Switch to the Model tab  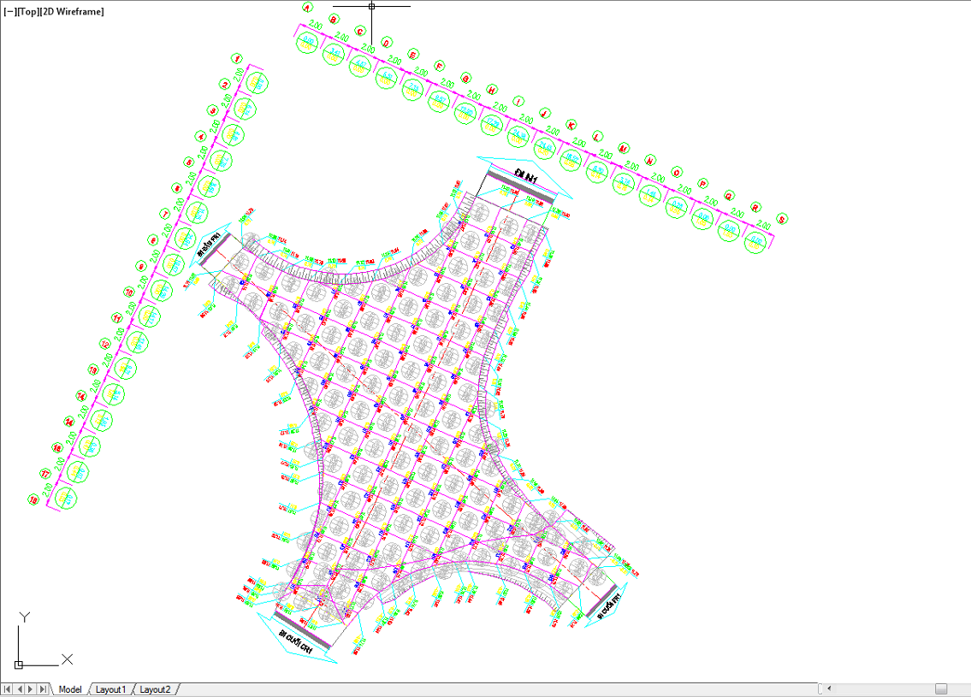(x=70, y=689)
